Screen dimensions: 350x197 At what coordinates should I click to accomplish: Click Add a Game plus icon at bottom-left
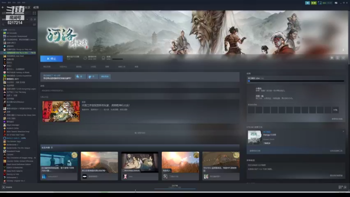click(3, 187)
